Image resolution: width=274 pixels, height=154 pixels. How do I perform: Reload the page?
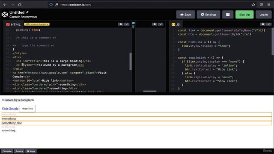[20, 5]
